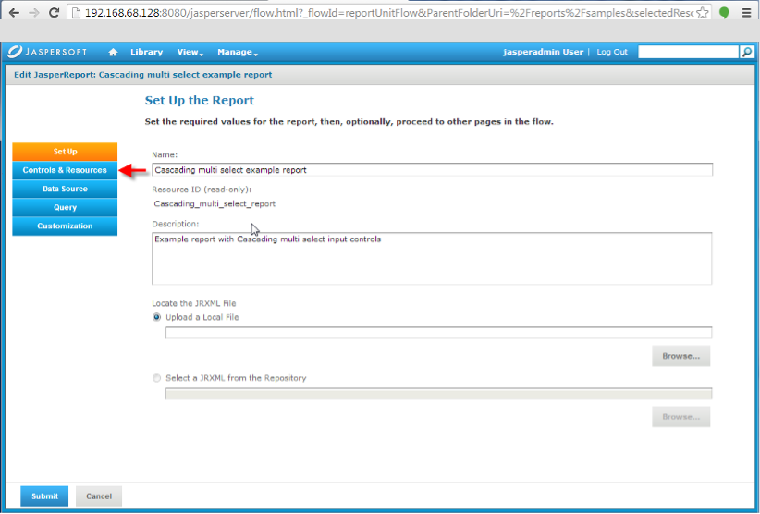Expand the View dropdown menu
The height and width of the screenshot is (514, 760).
pos(190,52)
